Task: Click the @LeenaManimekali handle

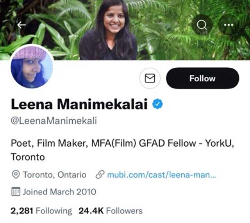Action: (54, 121)
